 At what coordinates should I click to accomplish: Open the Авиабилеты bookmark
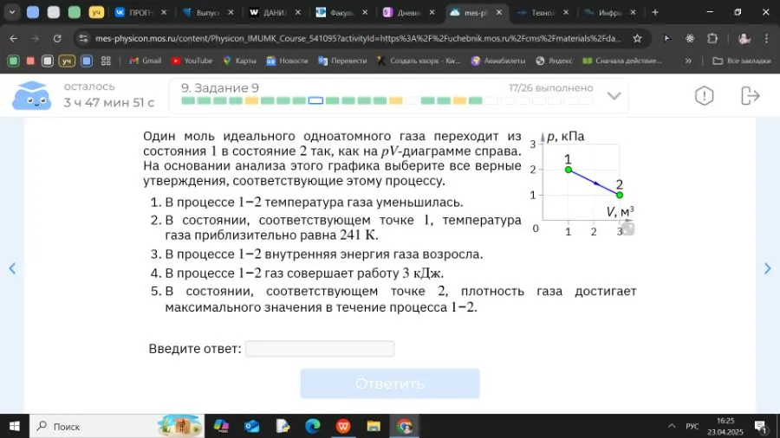(498, 61)
